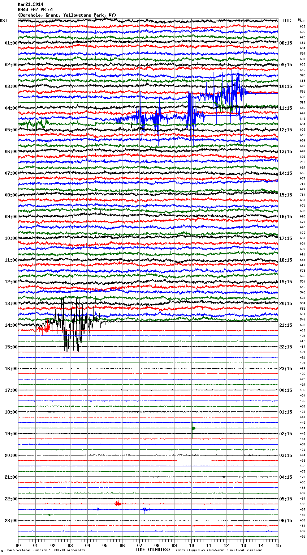Select the 16:00 MST time label
This screenshot has height=555, width=307.
coord(11,369)
